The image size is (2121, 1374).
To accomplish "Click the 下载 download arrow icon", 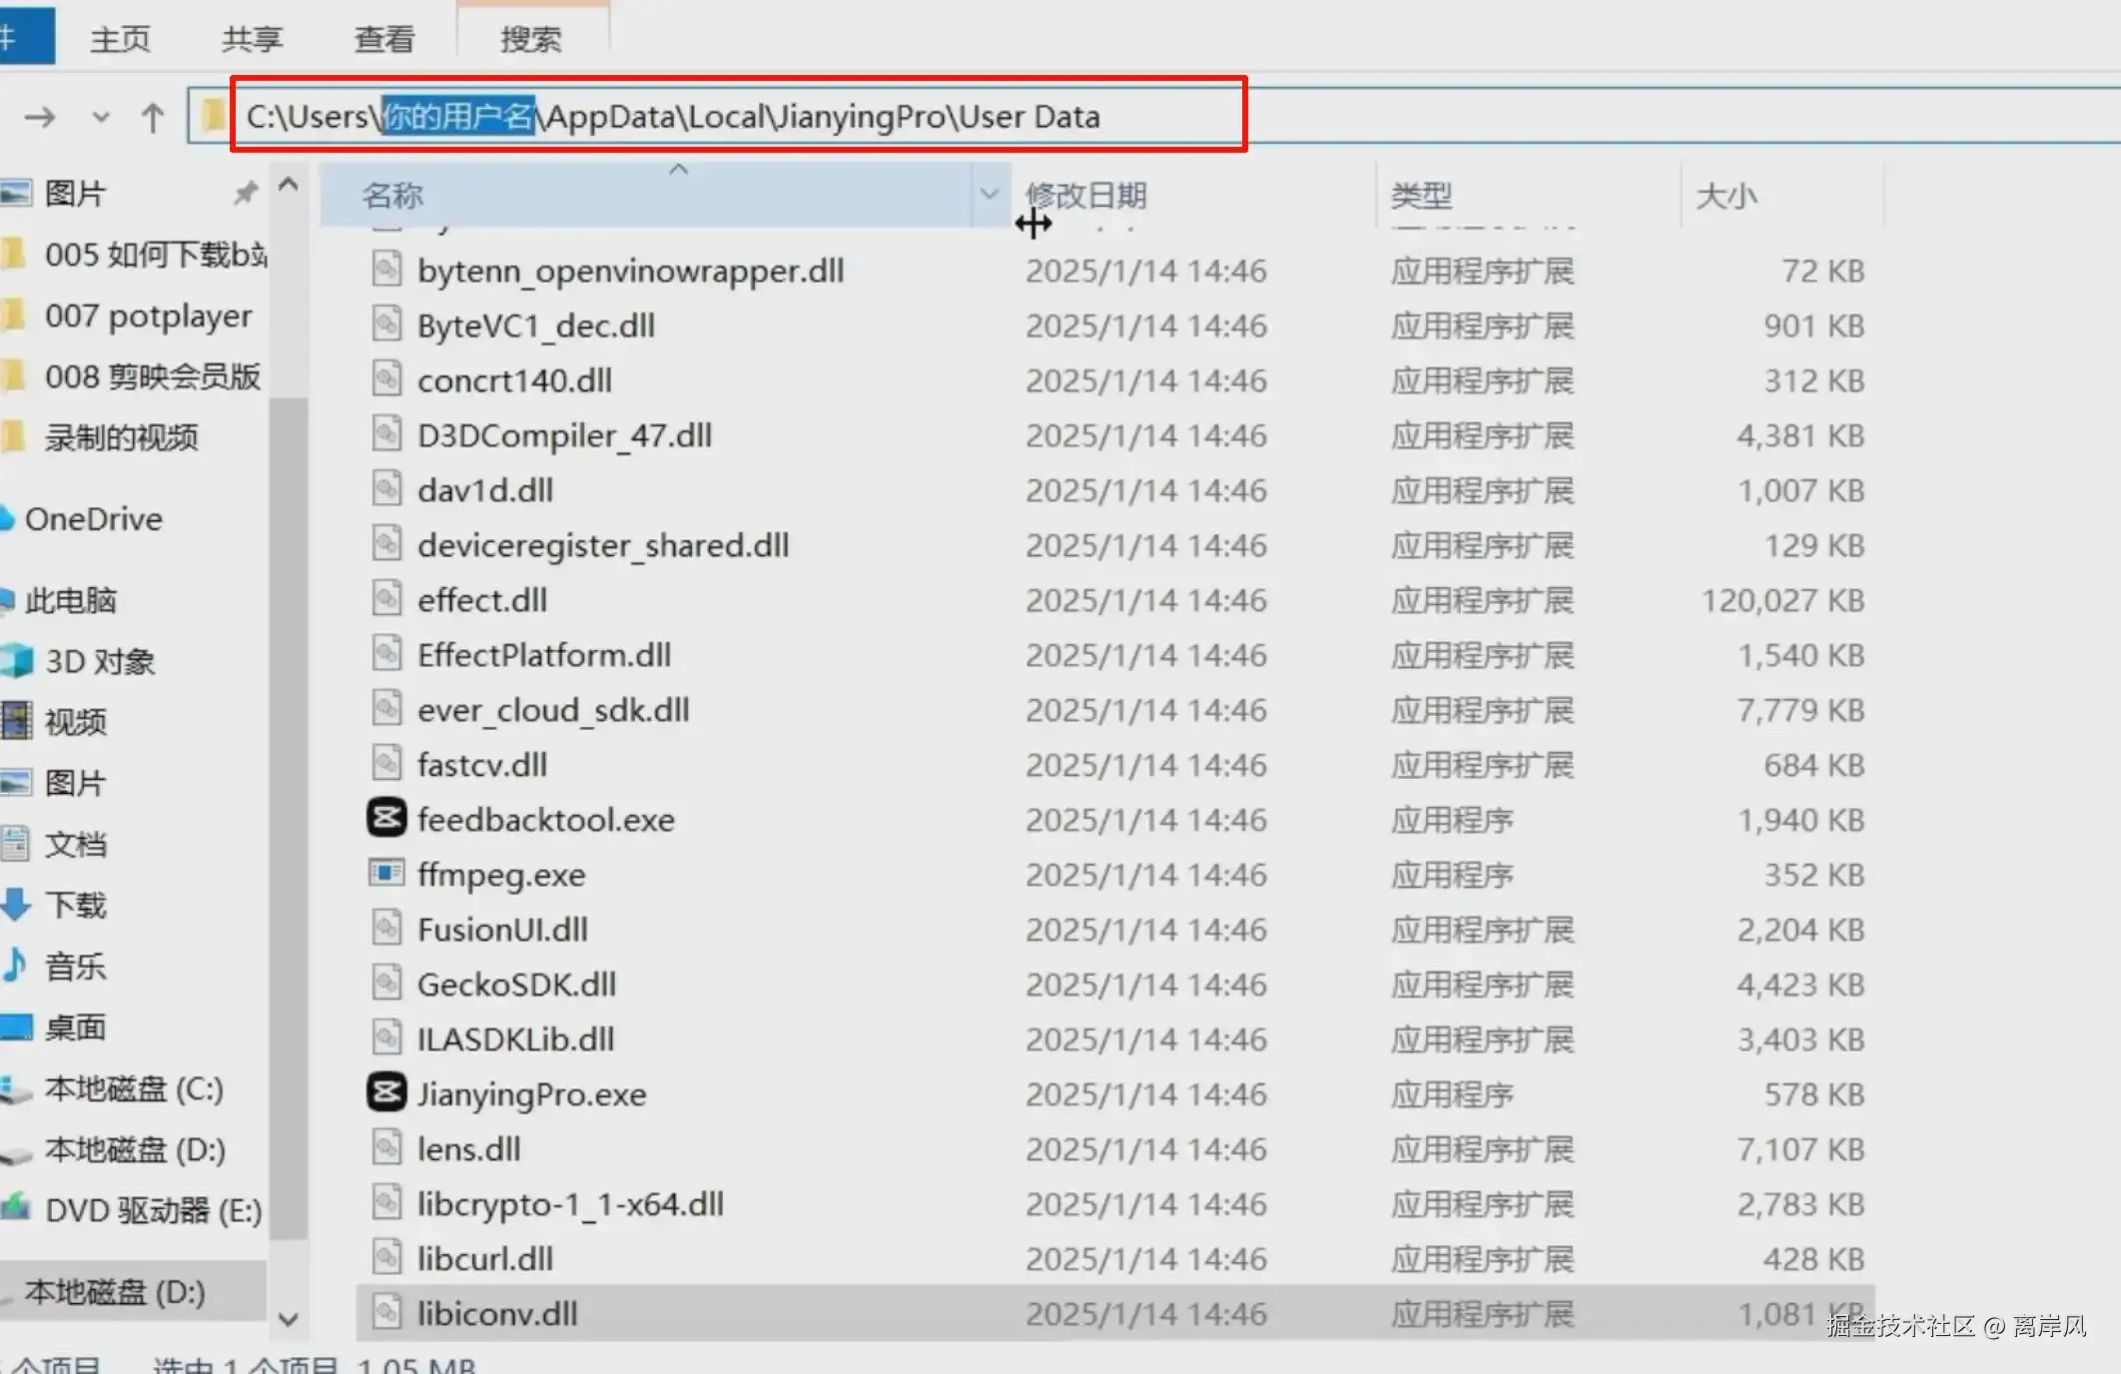I will 16,905.
